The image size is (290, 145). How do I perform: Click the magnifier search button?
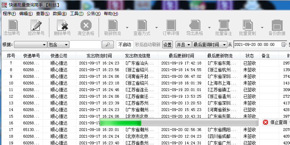(x=107, y=44)
